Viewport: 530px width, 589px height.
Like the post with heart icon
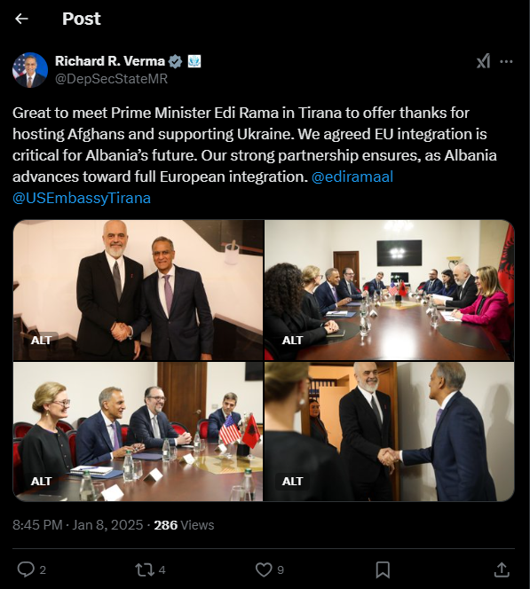(264, 569)
